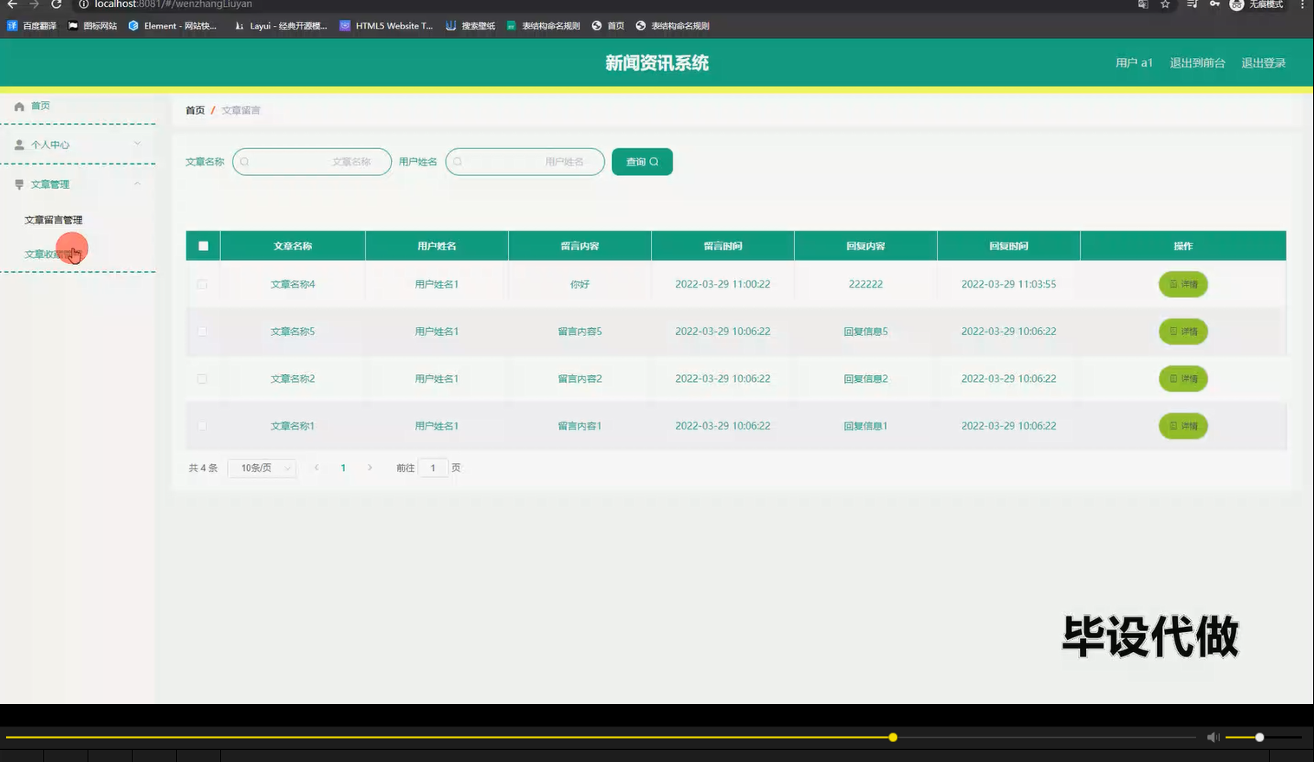
Task: Click the browser back arrow
Action: tap(12, 4)
